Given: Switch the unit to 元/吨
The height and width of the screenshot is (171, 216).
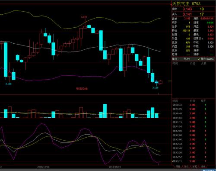Looking at the screenshot, I should tap(187, 59).
